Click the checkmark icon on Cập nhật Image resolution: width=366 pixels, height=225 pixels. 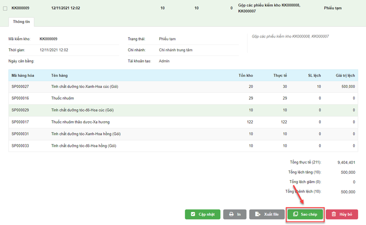[194, 214]
